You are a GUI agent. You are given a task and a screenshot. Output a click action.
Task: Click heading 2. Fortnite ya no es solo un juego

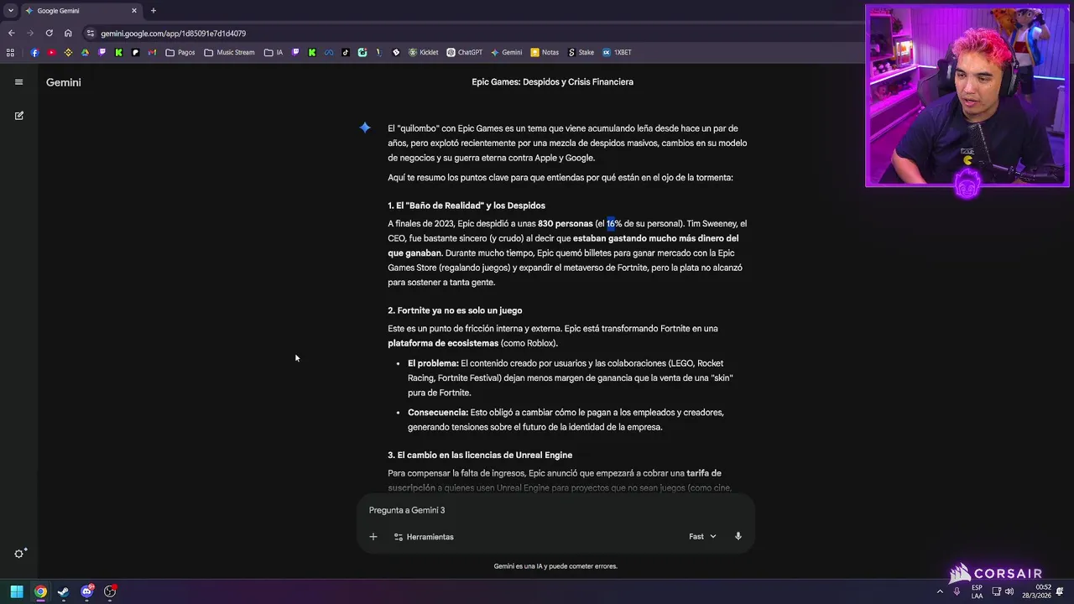click(x=455, y=310)
